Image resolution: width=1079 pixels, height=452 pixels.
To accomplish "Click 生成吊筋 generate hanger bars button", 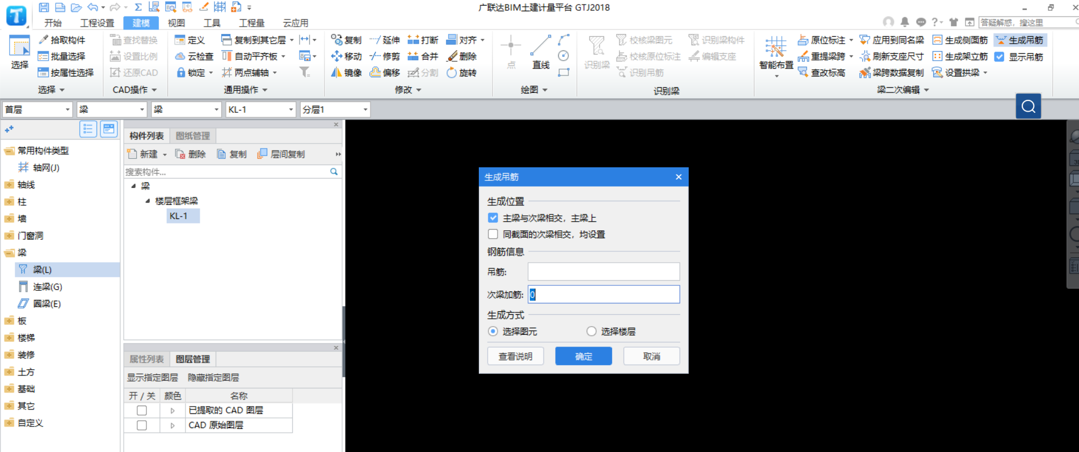I will pos(1020,40).
